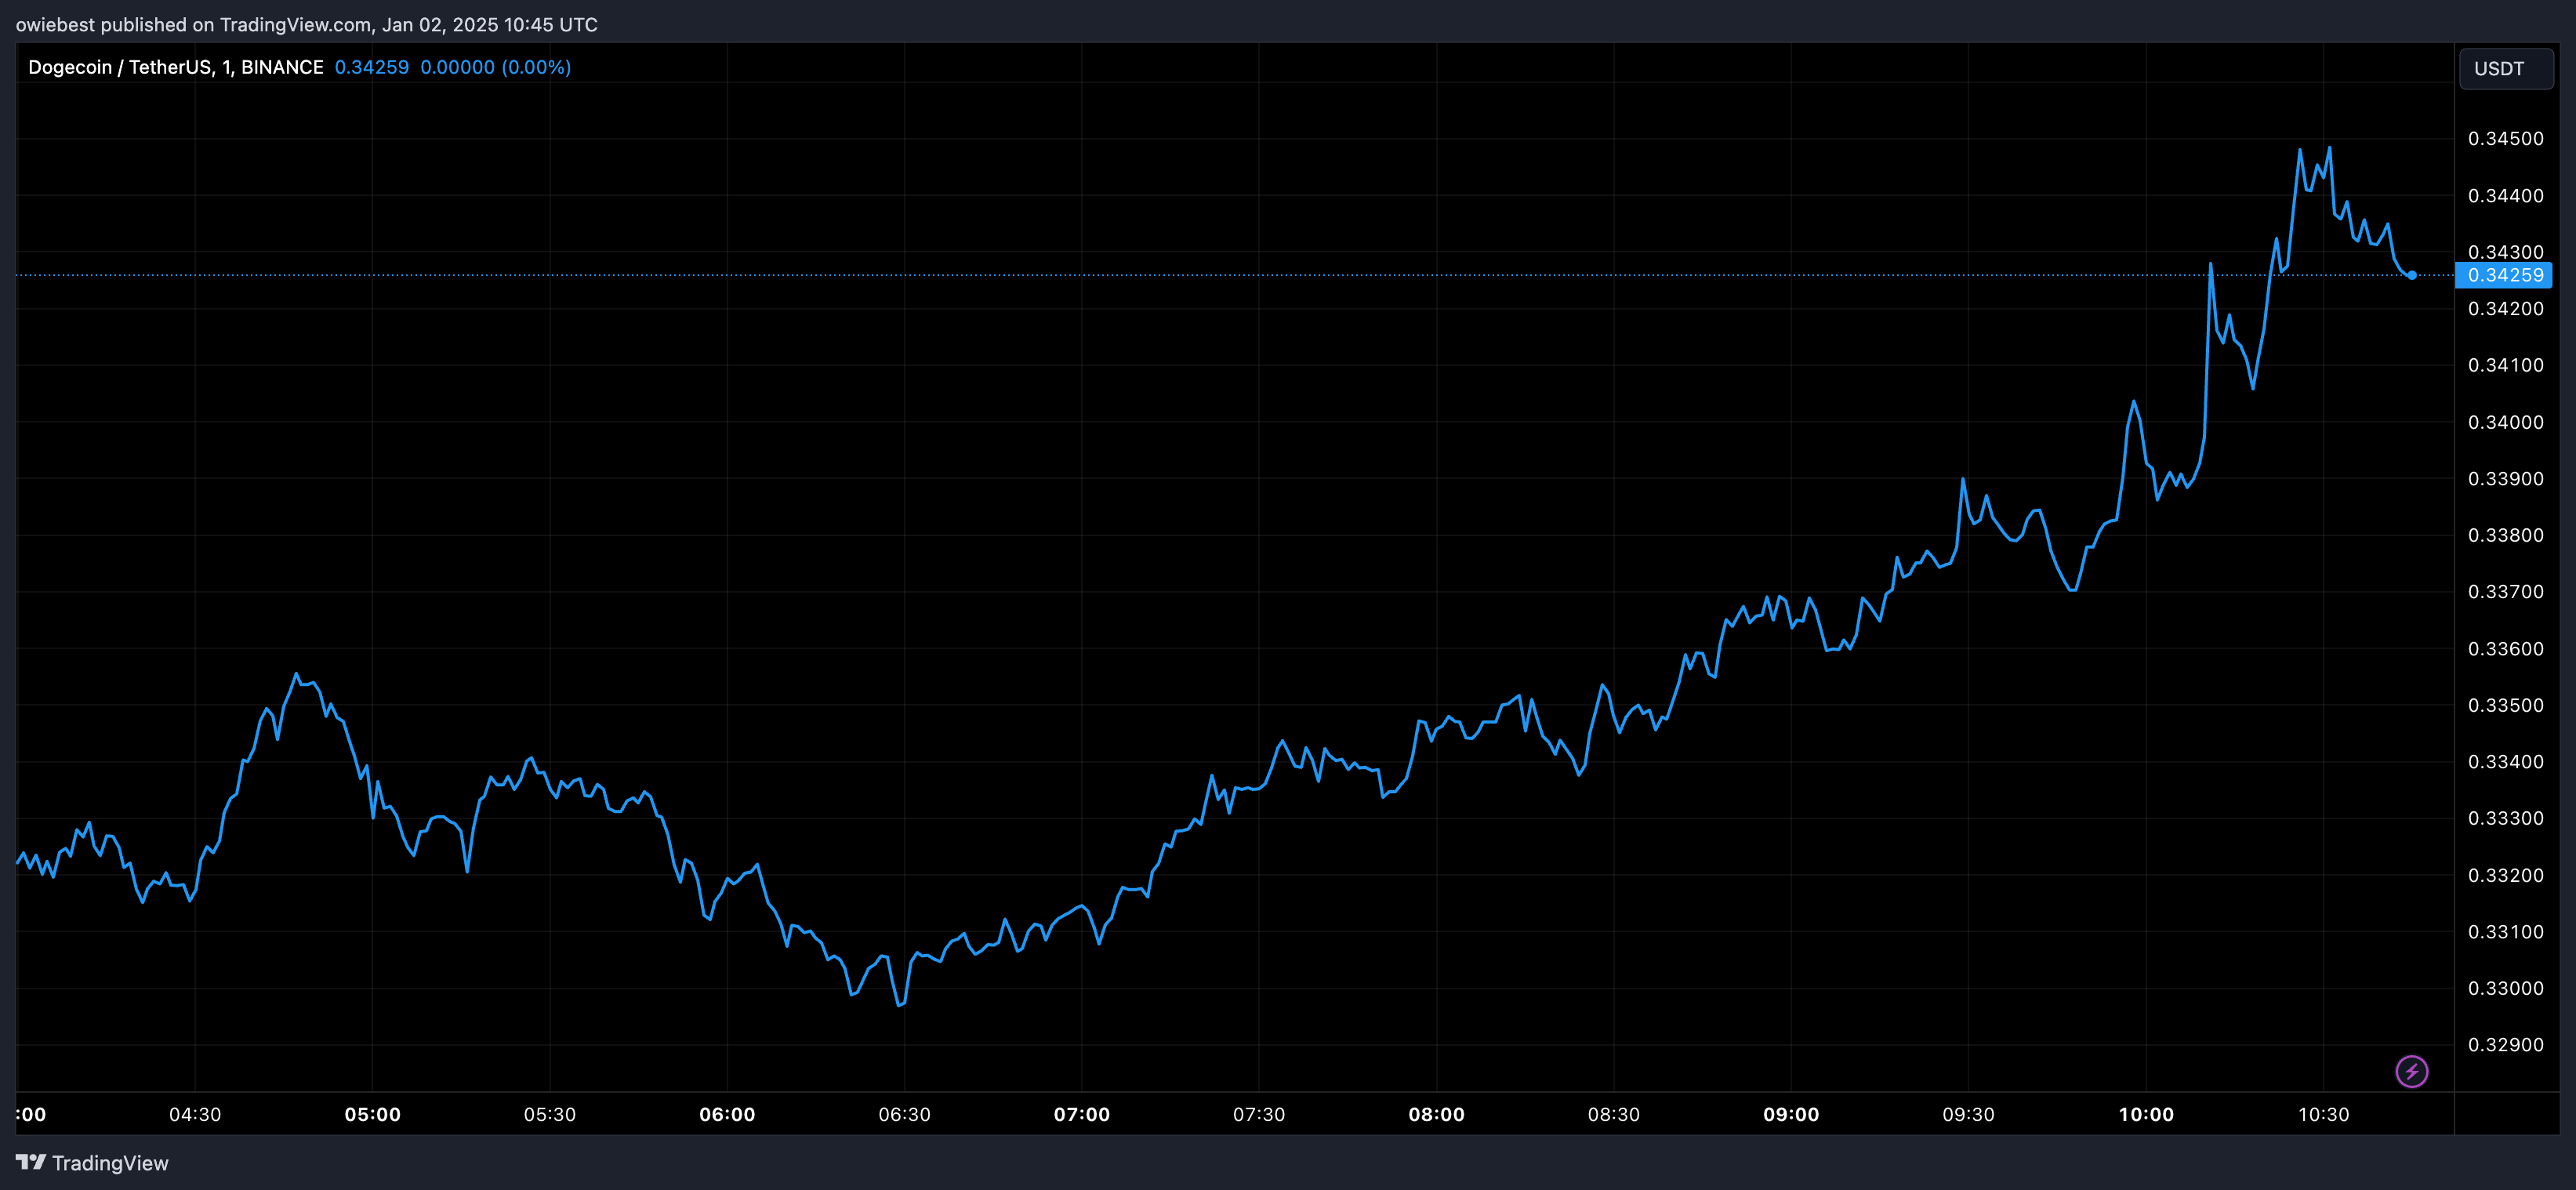The image size is (2576, 1190).
Task: Click the 10:30 time axis label
Action: click(x=2323, y=1114)
